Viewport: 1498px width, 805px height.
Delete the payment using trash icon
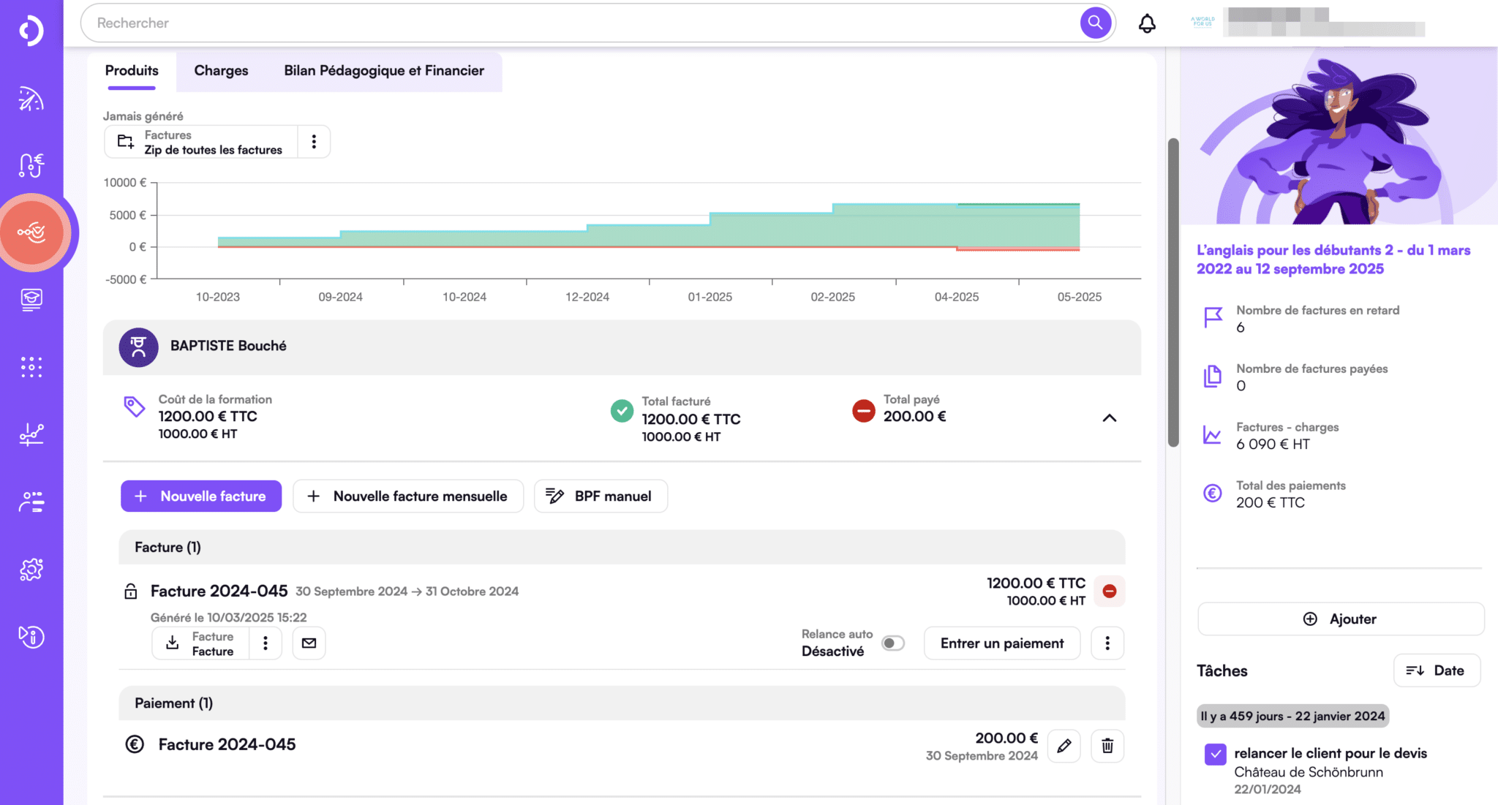1107,746
